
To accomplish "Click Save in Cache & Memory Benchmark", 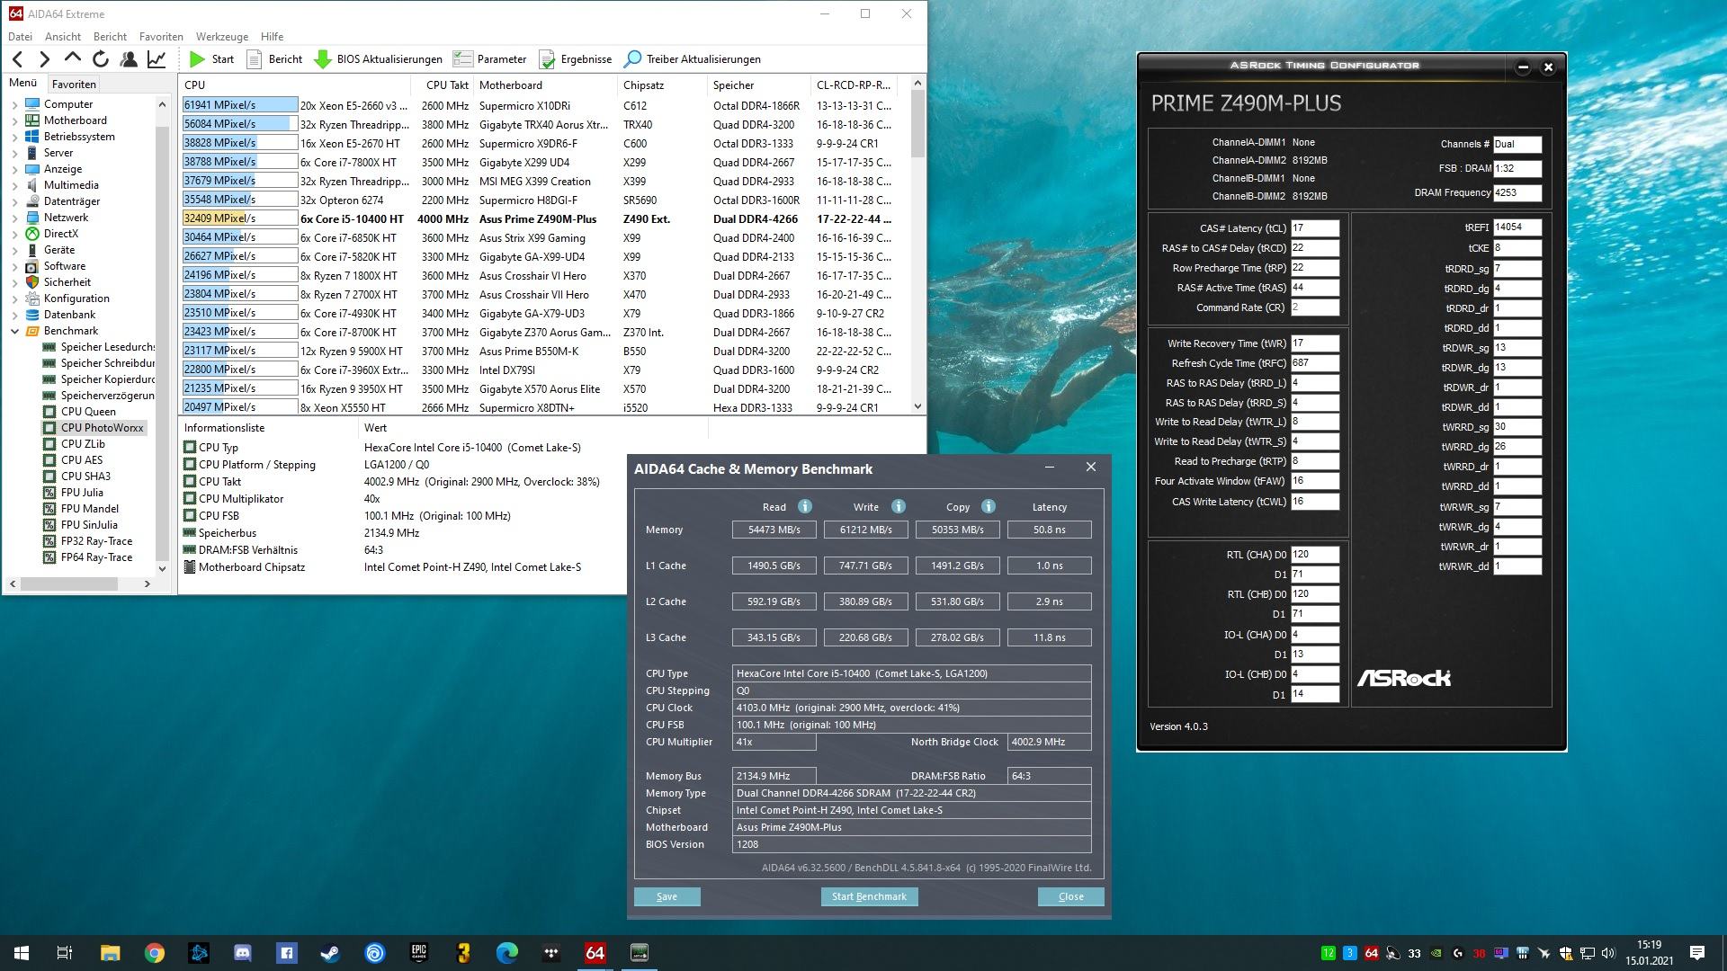I will pos(667,896).
